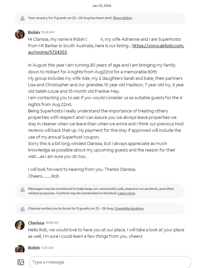Image resolution: width=204 pixels, height=268 pixels.
Task: Click Airbnb logo in the monitored messages notice
Action: pos(23,190)
